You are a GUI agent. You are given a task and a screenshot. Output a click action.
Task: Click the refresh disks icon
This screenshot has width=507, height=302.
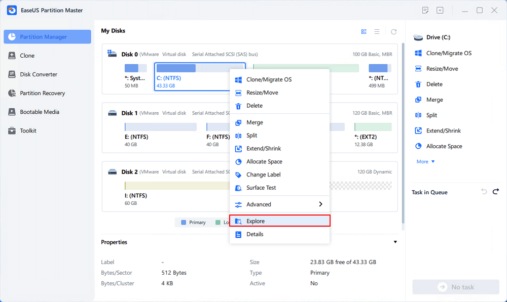pos(393,31)
